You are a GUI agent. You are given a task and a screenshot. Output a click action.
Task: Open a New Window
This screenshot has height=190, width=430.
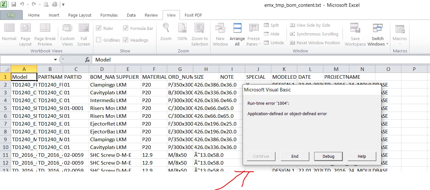[220, 34]
